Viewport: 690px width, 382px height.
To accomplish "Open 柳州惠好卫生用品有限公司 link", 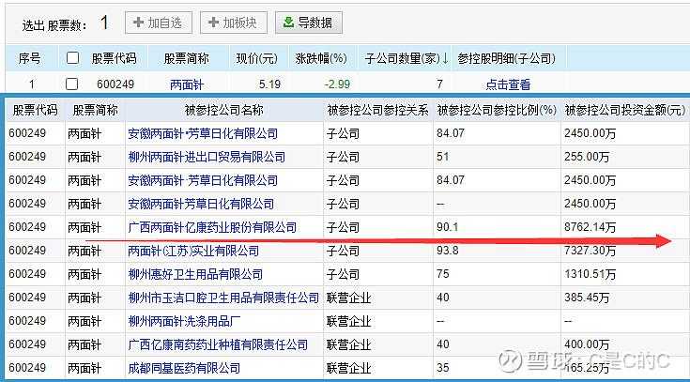I will (x=195, y=274).
